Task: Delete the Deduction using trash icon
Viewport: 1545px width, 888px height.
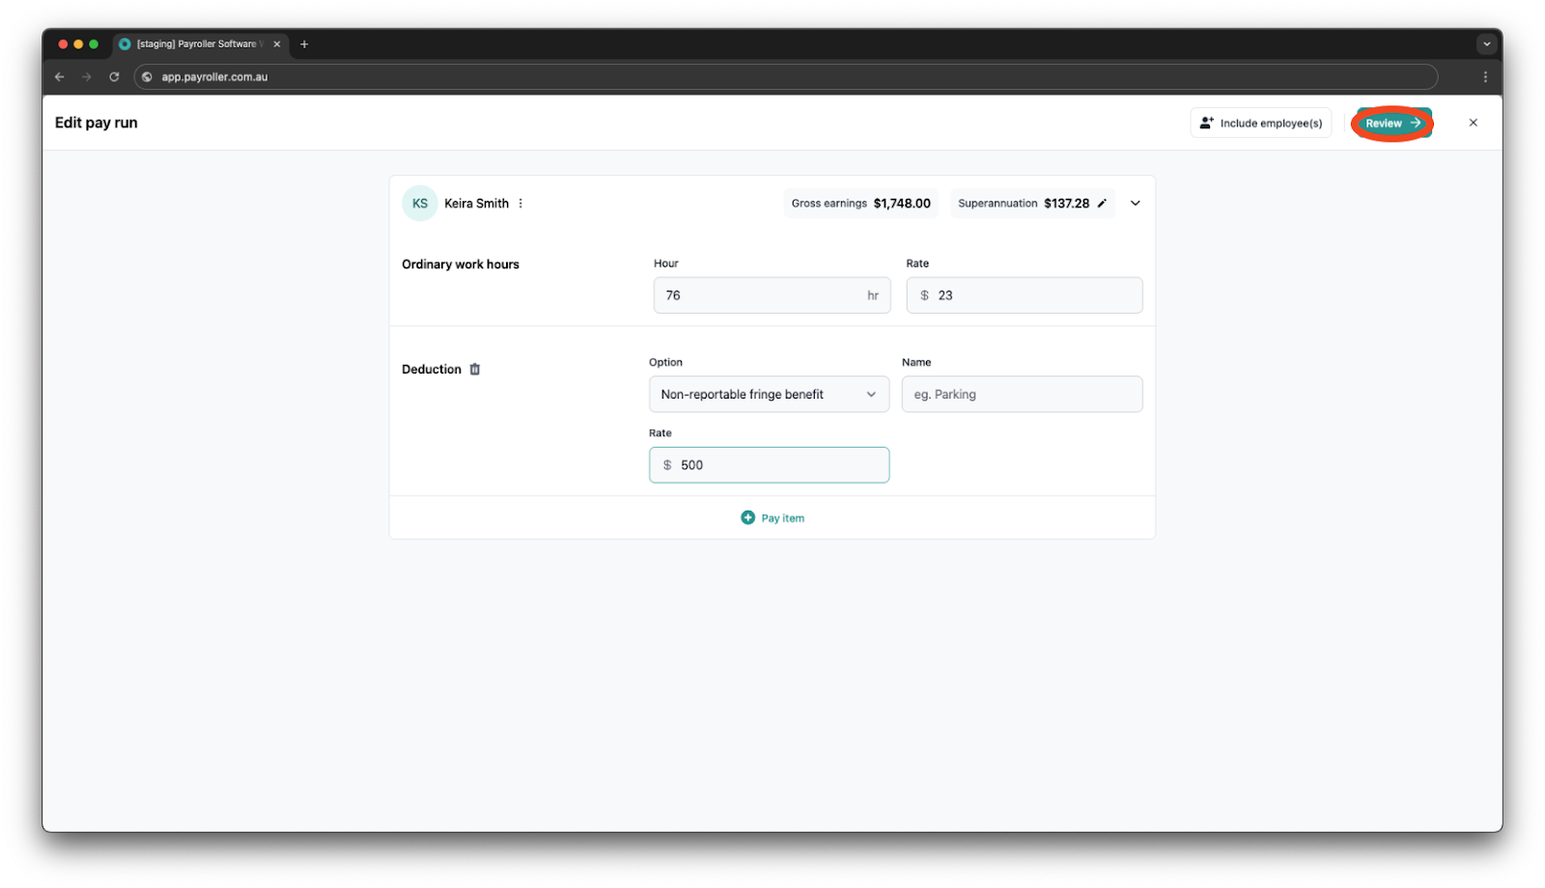Action: [474, 370]
